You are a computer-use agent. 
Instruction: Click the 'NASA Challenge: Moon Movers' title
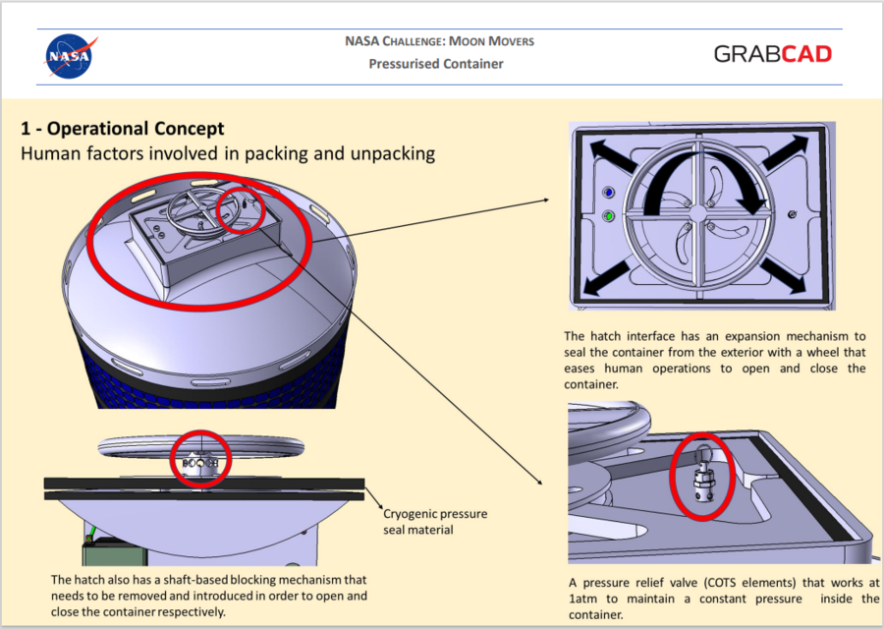439,40
